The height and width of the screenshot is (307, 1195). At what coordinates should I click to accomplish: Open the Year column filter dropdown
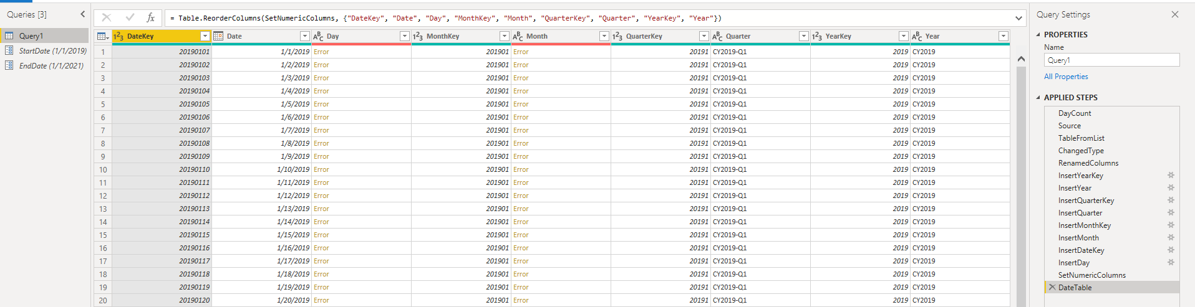[1003, 36]
